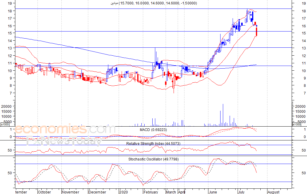Select the Relative Strength Index (44.5073) label
The height and width of the screenshot is (194, 307).
point(153,144)
